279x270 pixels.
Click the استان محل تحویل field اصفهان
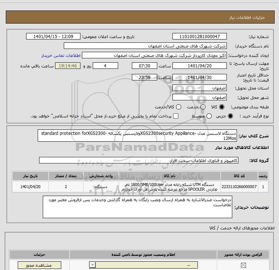click(x=199, y=88)
